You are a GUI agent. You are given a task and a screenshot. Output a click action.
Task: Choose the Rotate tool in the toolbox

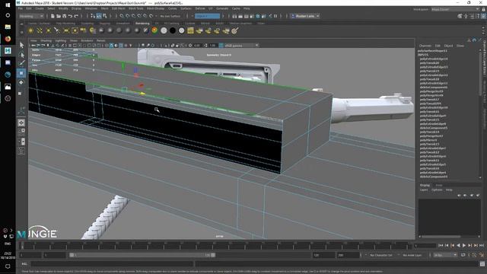(x=21, y=82)
